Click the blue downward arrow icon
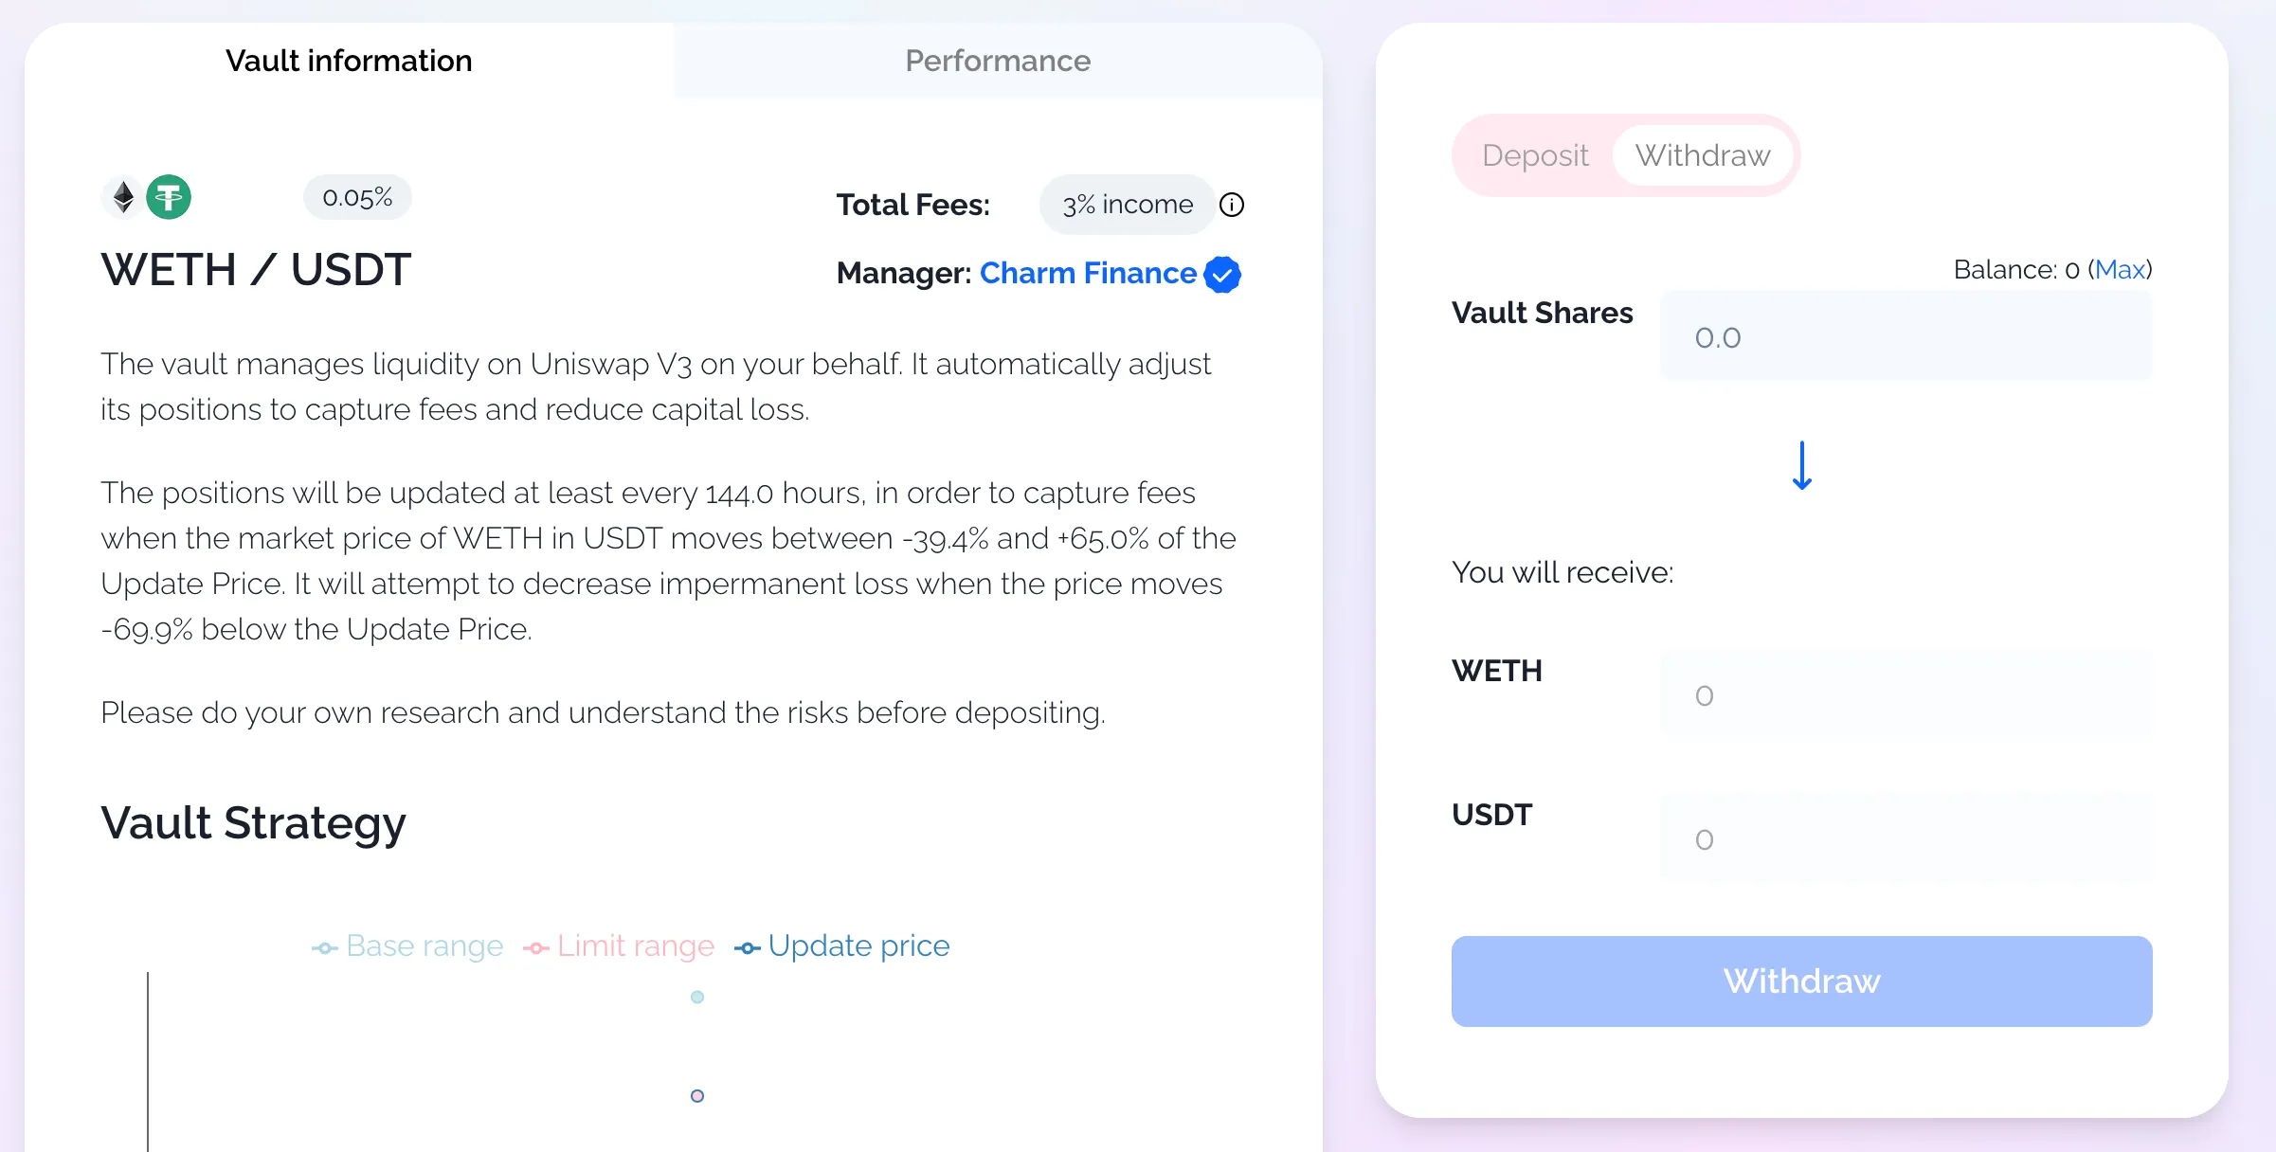2276x1152 pixels. [1801, 466]
